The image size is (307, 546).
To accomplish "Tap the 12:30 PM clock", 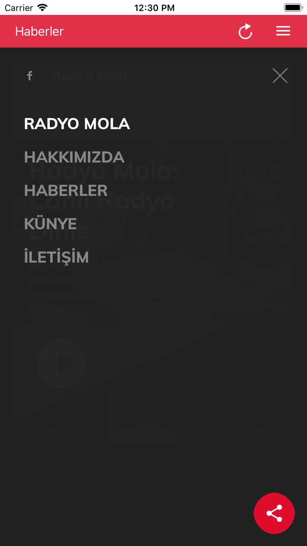I will [x=154, y=7].
